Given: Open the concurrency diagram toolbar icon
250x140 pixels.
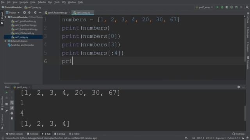Looking at the screenshot, I should pos(236,7).
